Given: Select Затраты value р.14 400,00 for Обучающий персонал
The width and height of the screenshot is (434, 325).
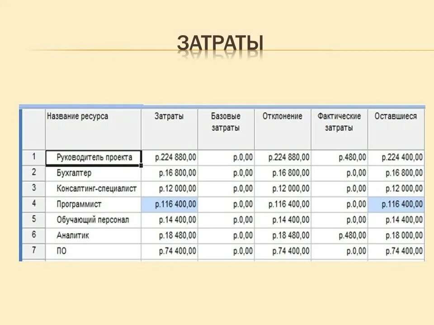Looking at the screenshot, I should (x=170, y=220).
